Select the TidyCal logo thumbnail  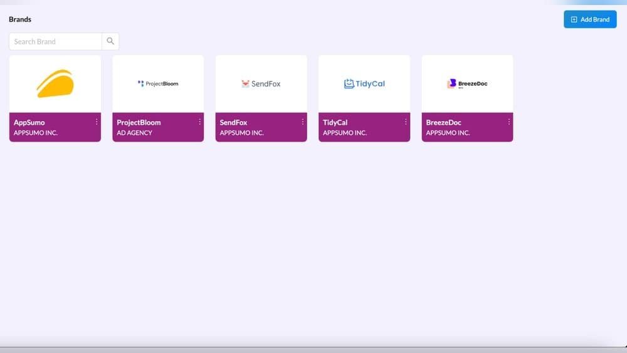point(364,83)
